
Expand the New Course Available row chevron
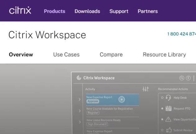[80, 111]
